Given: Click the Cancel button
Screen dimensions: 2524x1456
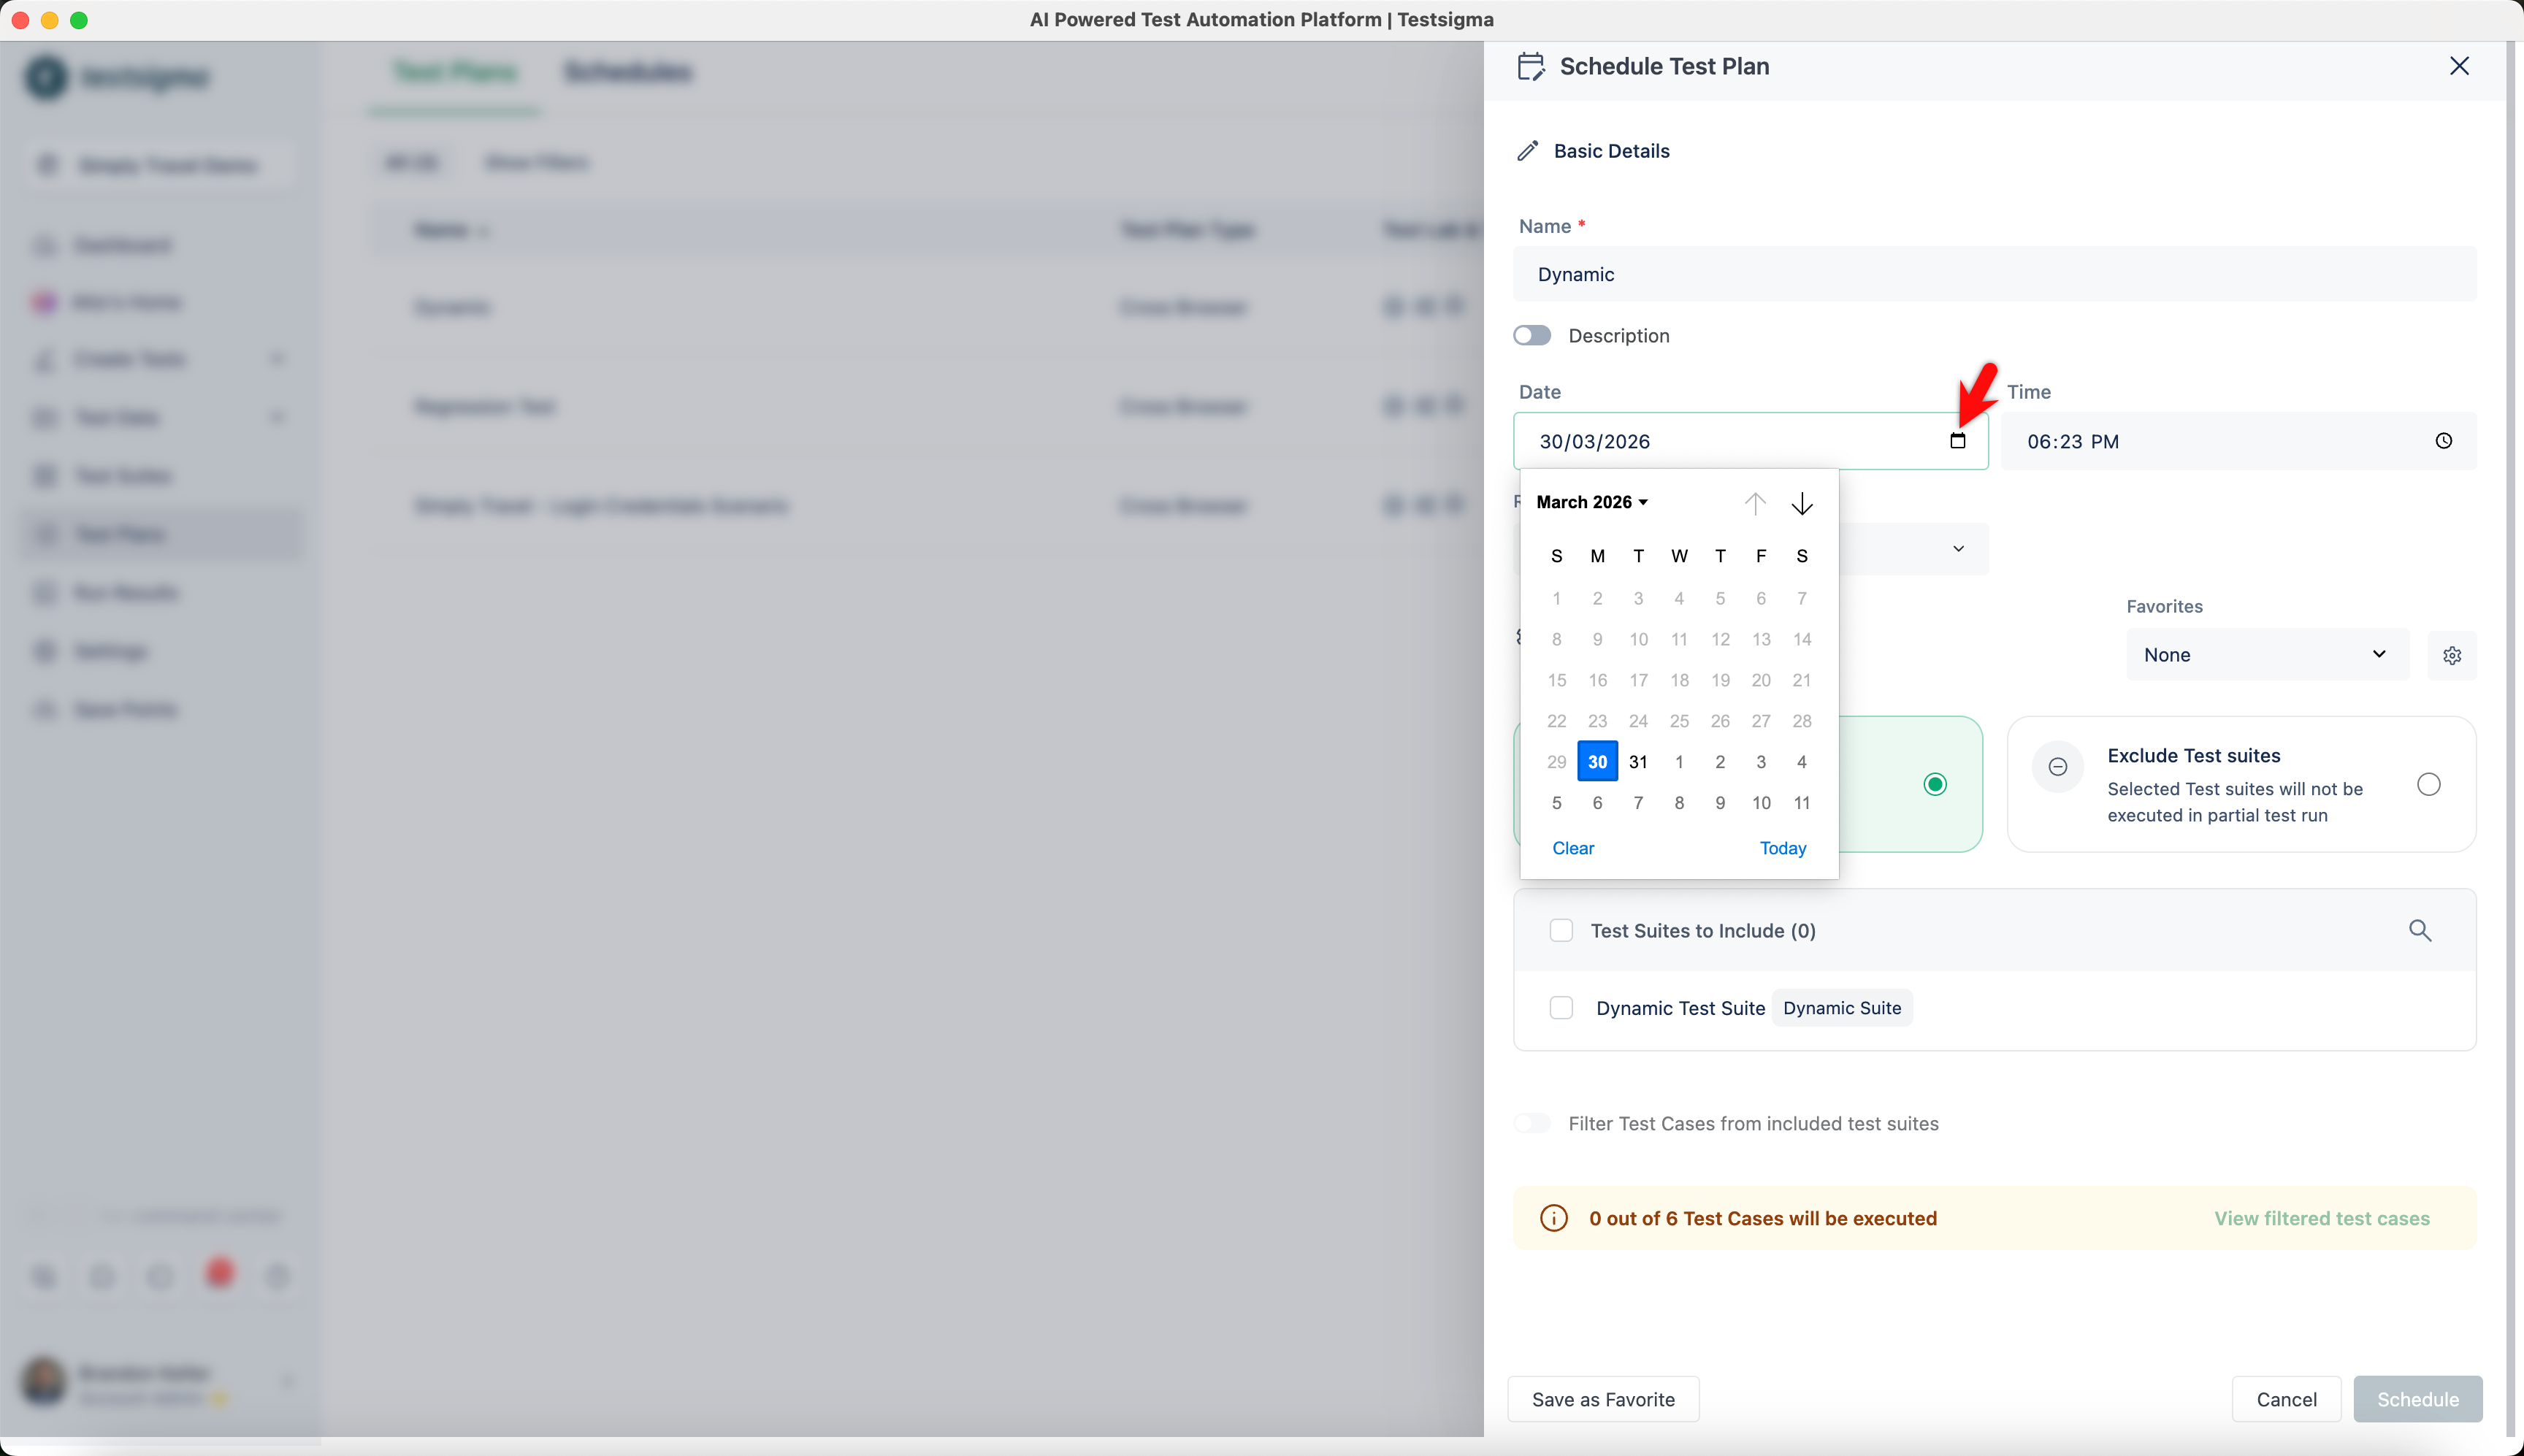Looking at the screenshot, I should [x=2285, y=1399].
